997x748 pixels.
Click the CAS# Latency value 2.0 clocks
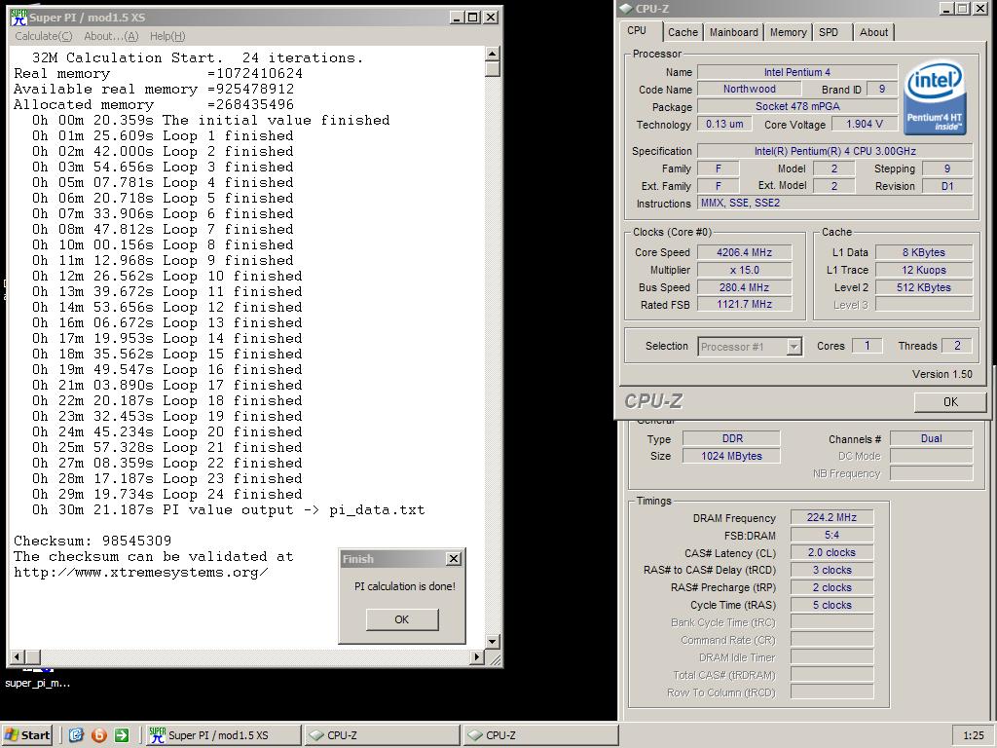pyautogui.click(x=831, y=552)
